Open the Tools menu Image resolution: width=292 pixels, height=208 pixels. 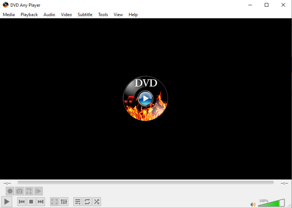coord(103,15)
